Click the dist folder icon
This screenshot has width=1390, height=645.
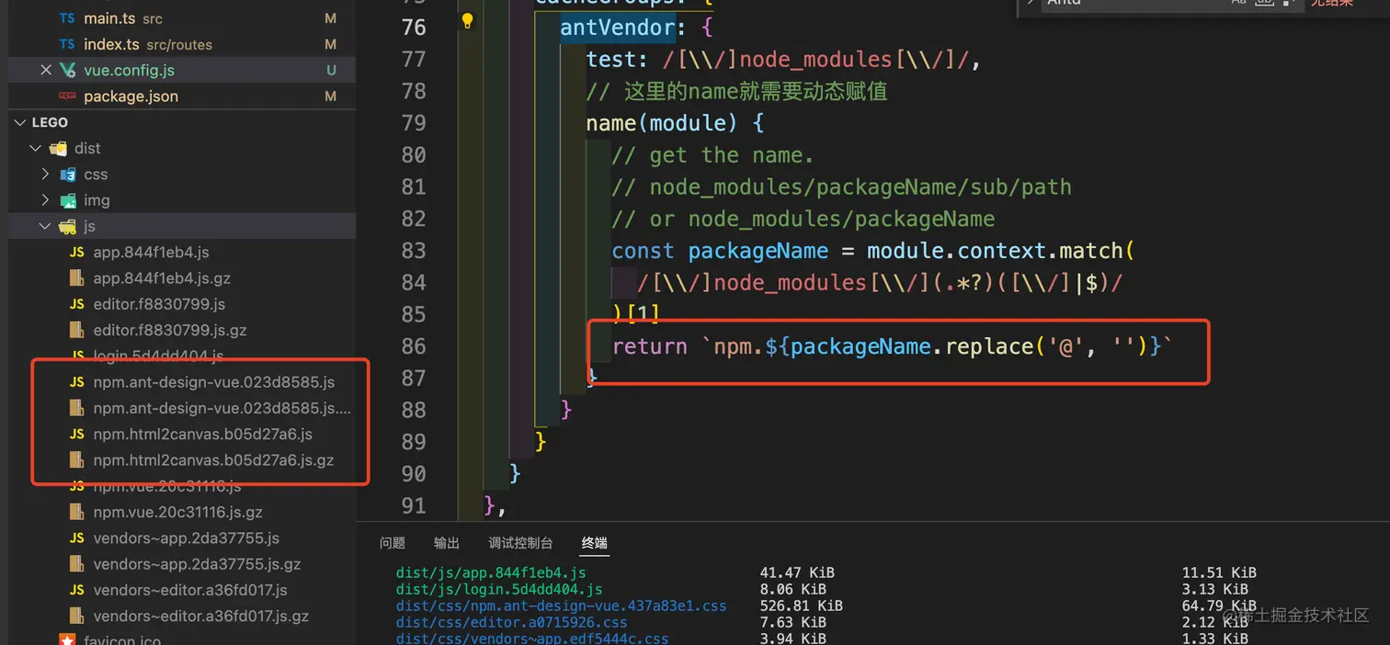pos(58,148)
